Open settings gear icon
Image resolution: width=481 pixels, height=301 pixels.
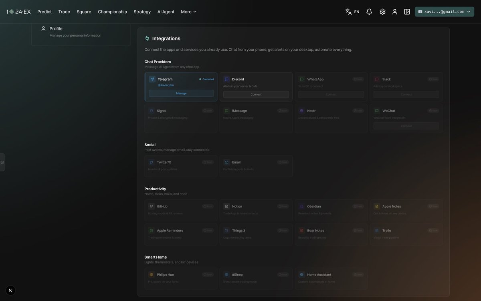[382, 12]
